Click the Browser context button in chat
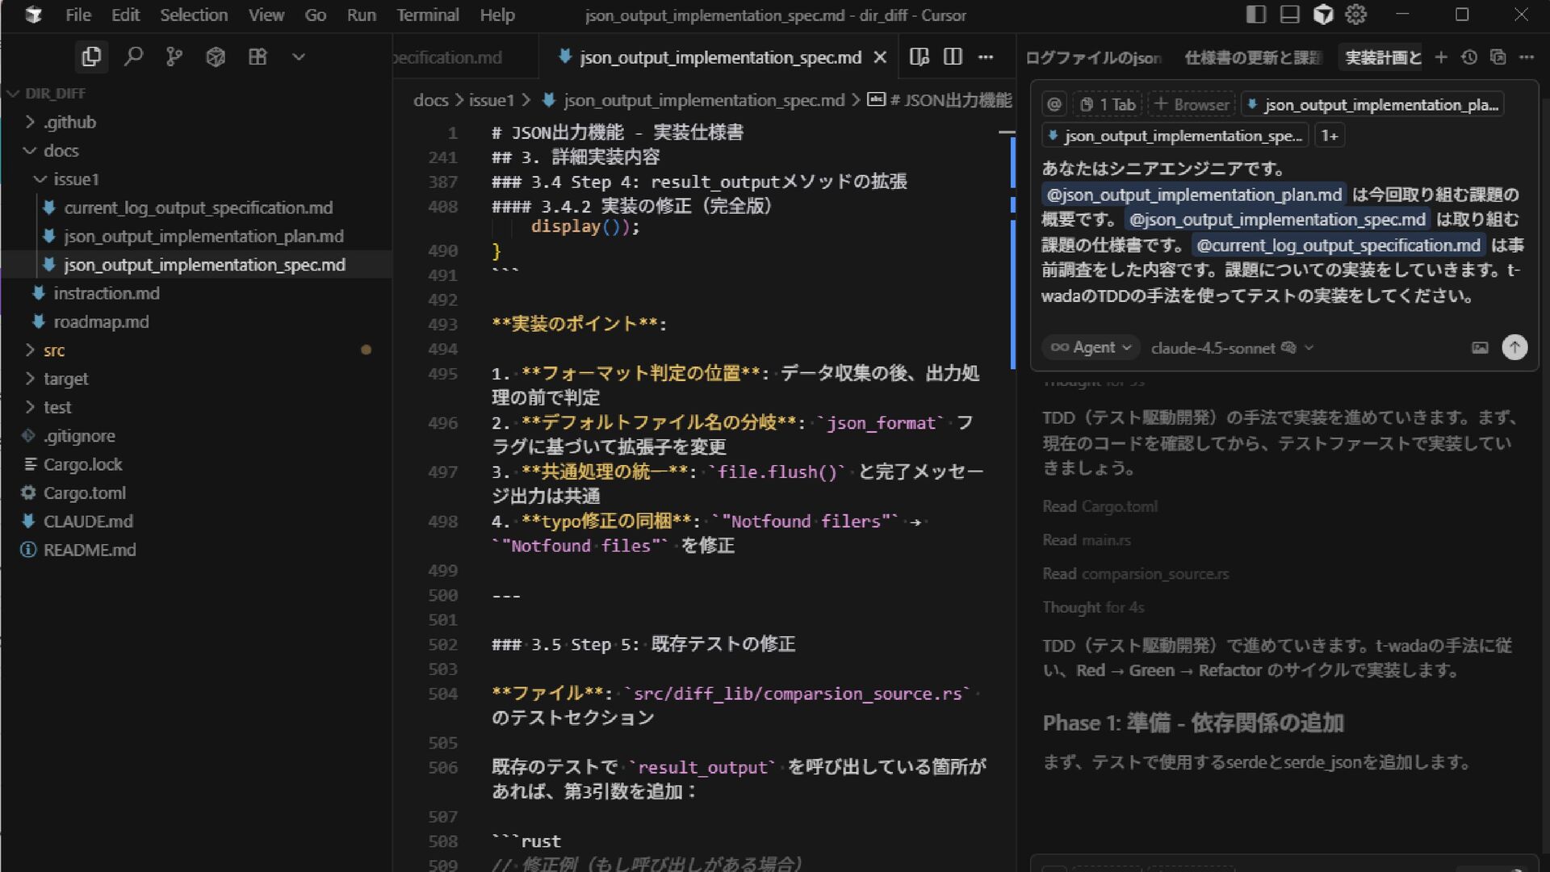1550x872 pixels. tap(1192, 104)
